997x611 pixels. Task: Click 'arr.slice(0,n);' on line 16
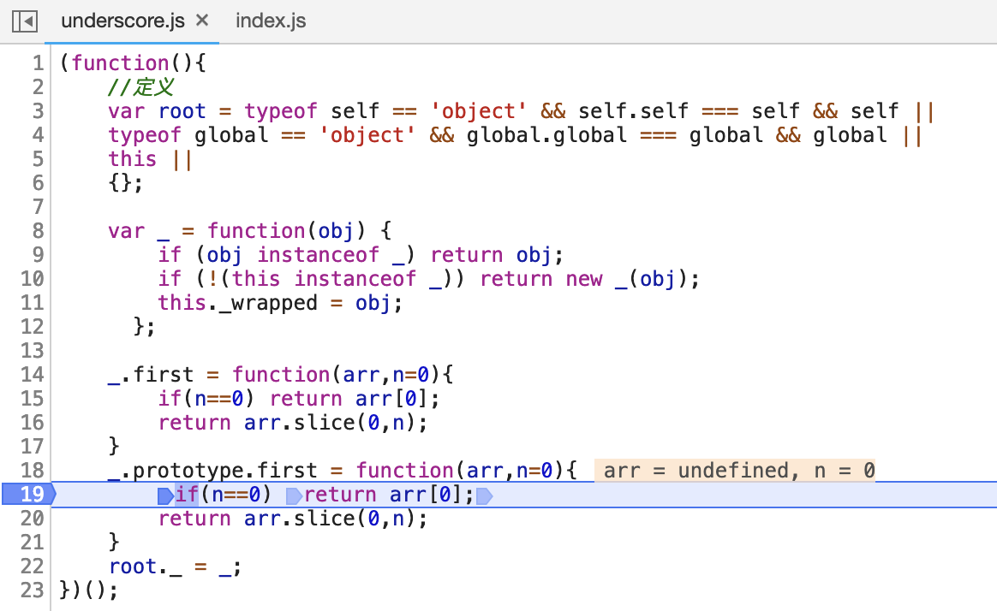(x=336, y=423)
